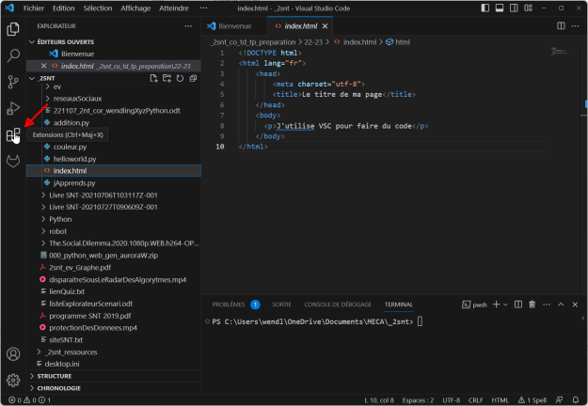
Task: Close index.html in open editors list
Action: pos(43,66)
